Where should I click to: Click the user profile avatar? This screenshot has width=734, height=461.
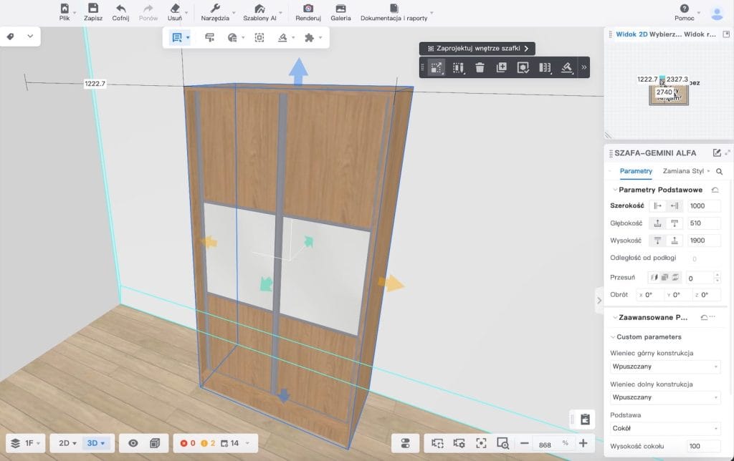[717, 13]
